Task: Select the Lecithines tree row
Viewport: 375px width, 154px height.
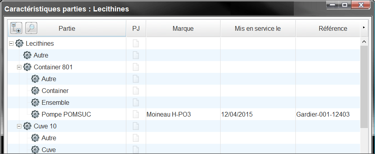Action: tap(184, 44)
